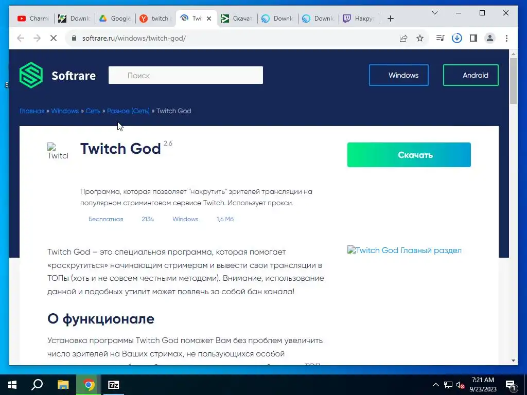Switch to the Скачат tab
Screen dimensions: 527x395
click(x=237, y=19)
